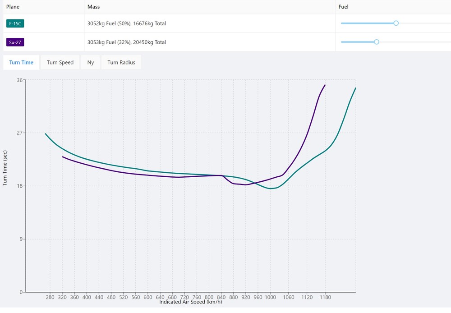Viewport: 451px width, 313px height.
Task: Click the F-15C fuel slider handle
Action: 396,23
